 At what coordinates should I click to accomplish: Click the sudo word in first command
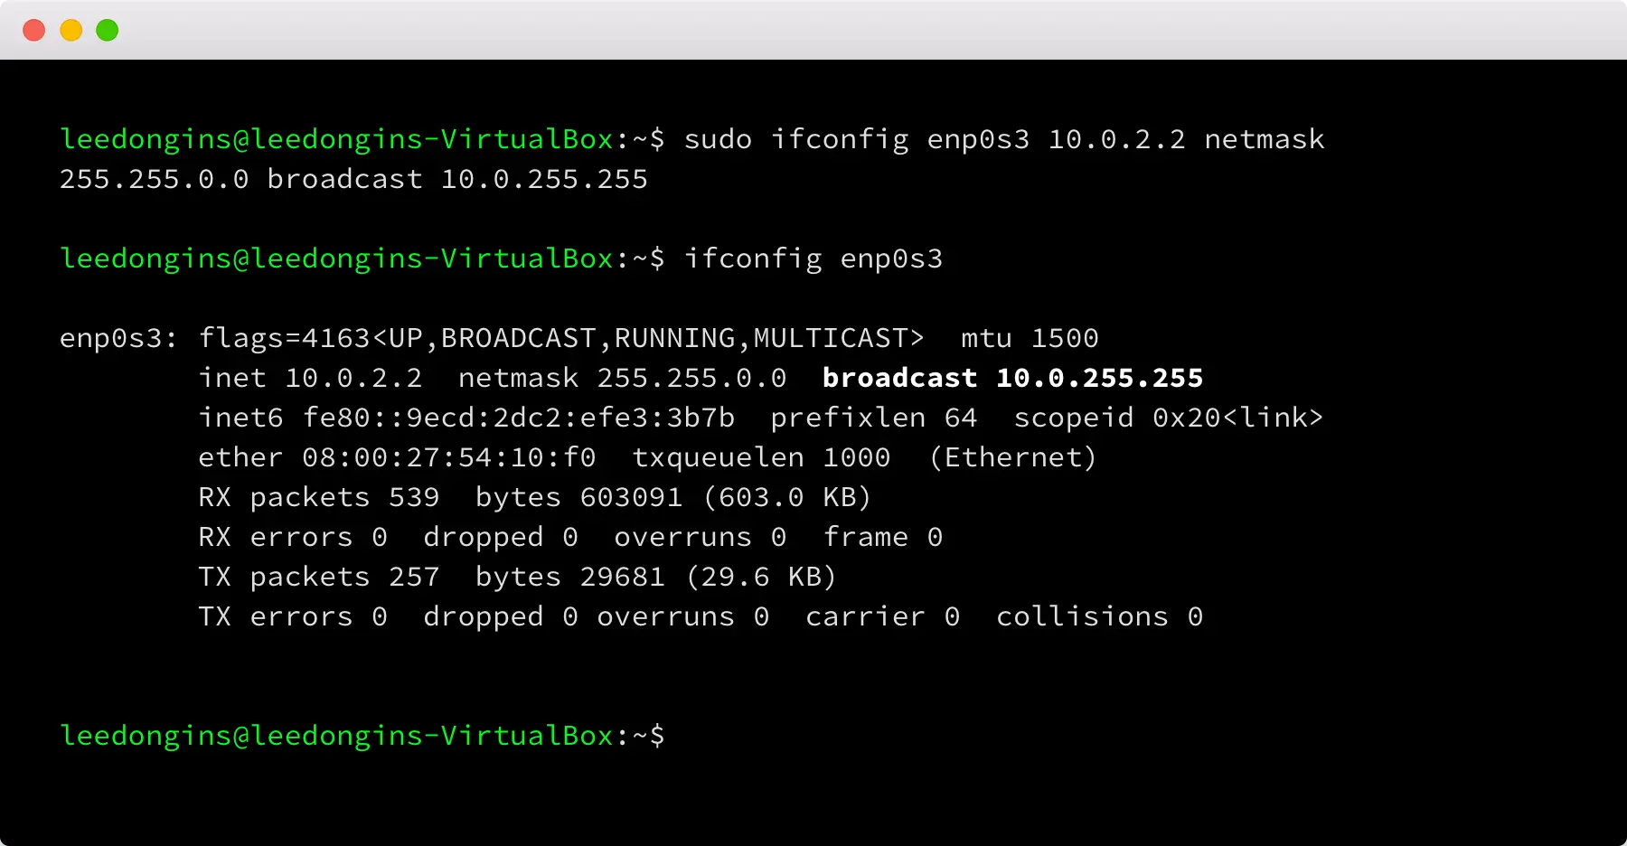pos(718,139)
